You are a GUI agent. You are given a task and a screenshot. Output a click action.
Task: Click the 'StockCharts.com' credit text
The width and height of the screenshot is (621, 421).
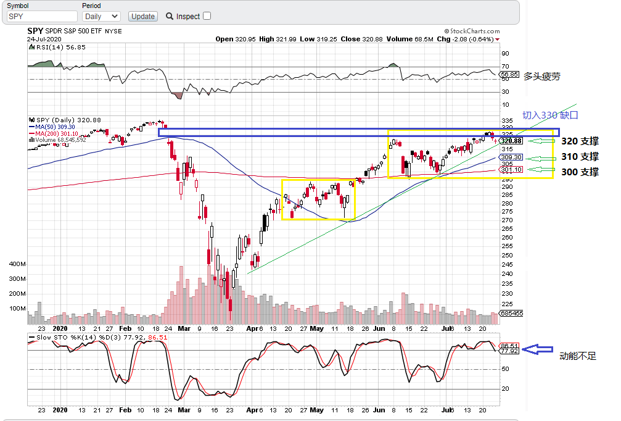pyautogui.click(x=475, y=31)
